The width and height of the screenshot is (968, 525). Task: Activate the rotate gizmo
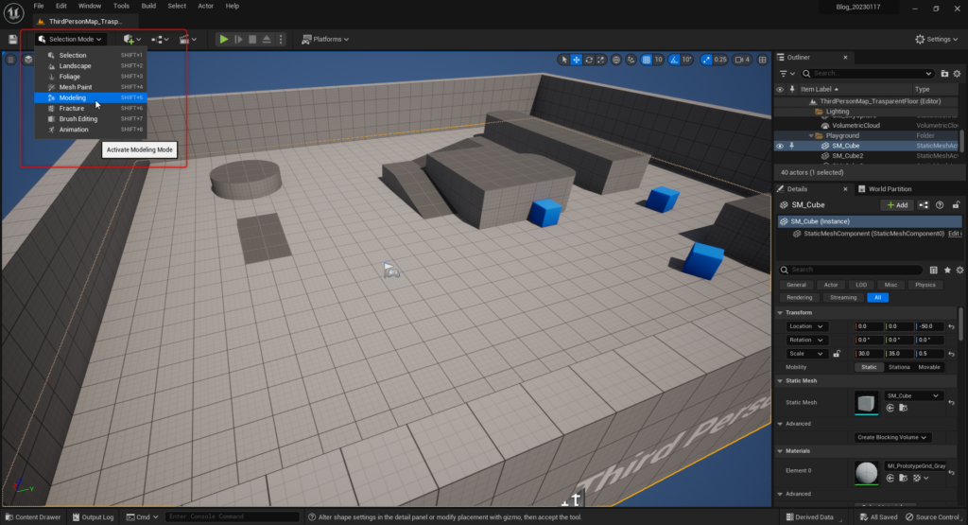click(x=589, y=60)
